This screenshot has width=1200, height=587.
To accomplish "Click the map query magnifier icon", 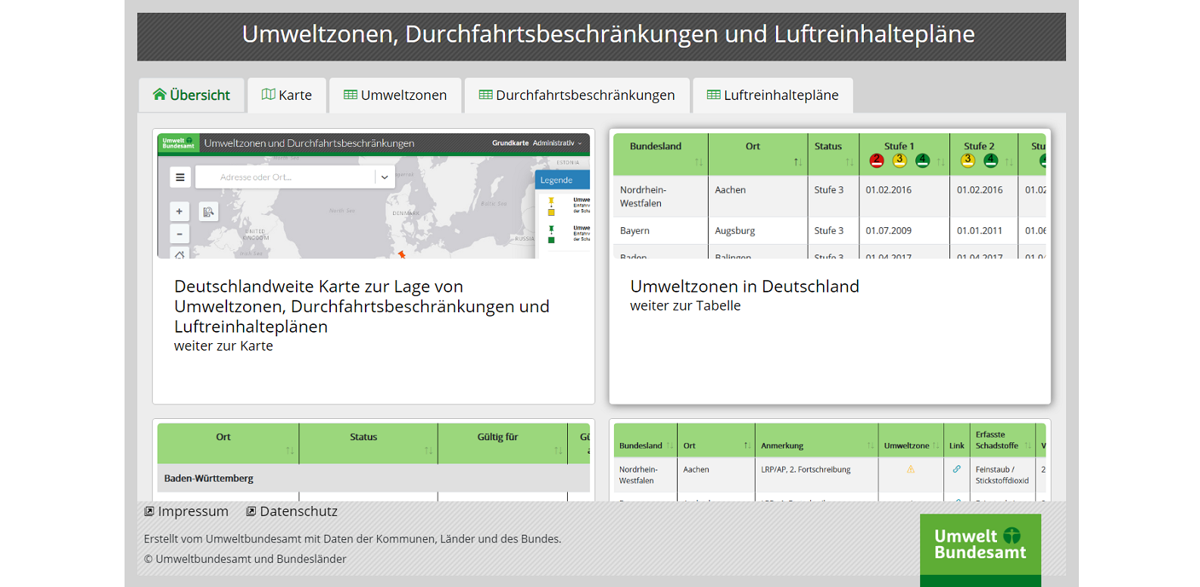I will point(208,212).
